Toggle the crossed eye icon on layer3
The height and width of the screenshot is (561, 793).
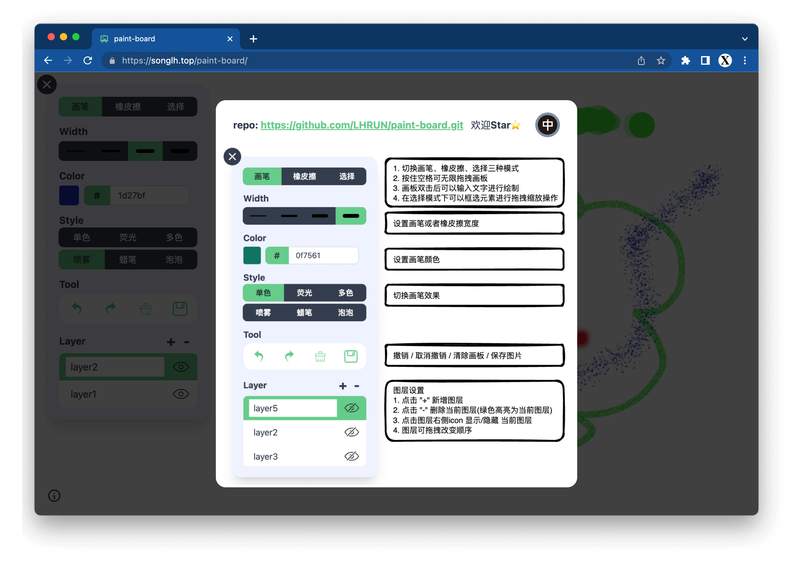click(x=351, y=456)
